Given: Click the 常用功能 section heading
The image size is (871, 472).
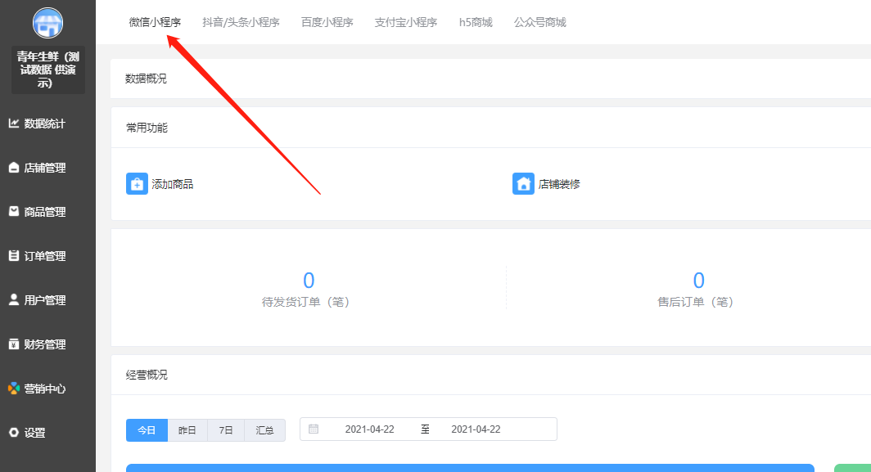Looking at the screenshot, I should [147, 127].
